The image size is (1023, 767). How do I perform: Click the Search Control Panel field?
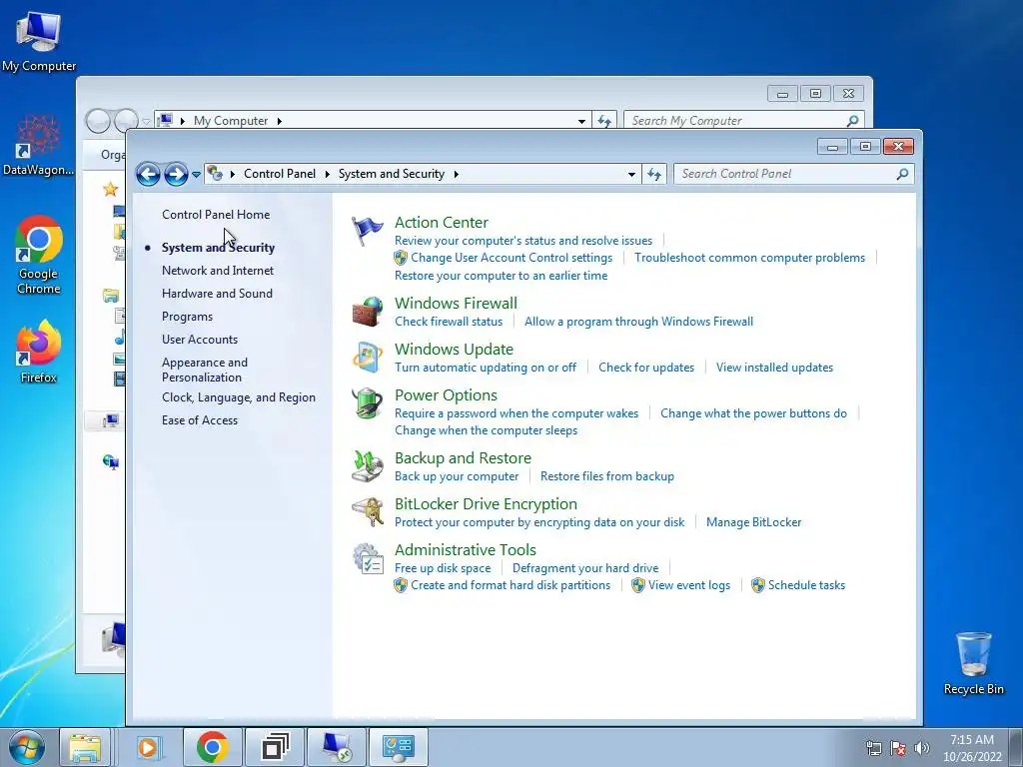(793, 174)
